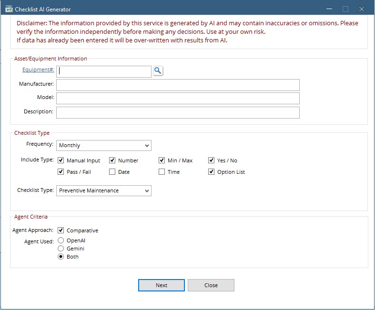Toggle the Option List checkbox

[211, 171]
